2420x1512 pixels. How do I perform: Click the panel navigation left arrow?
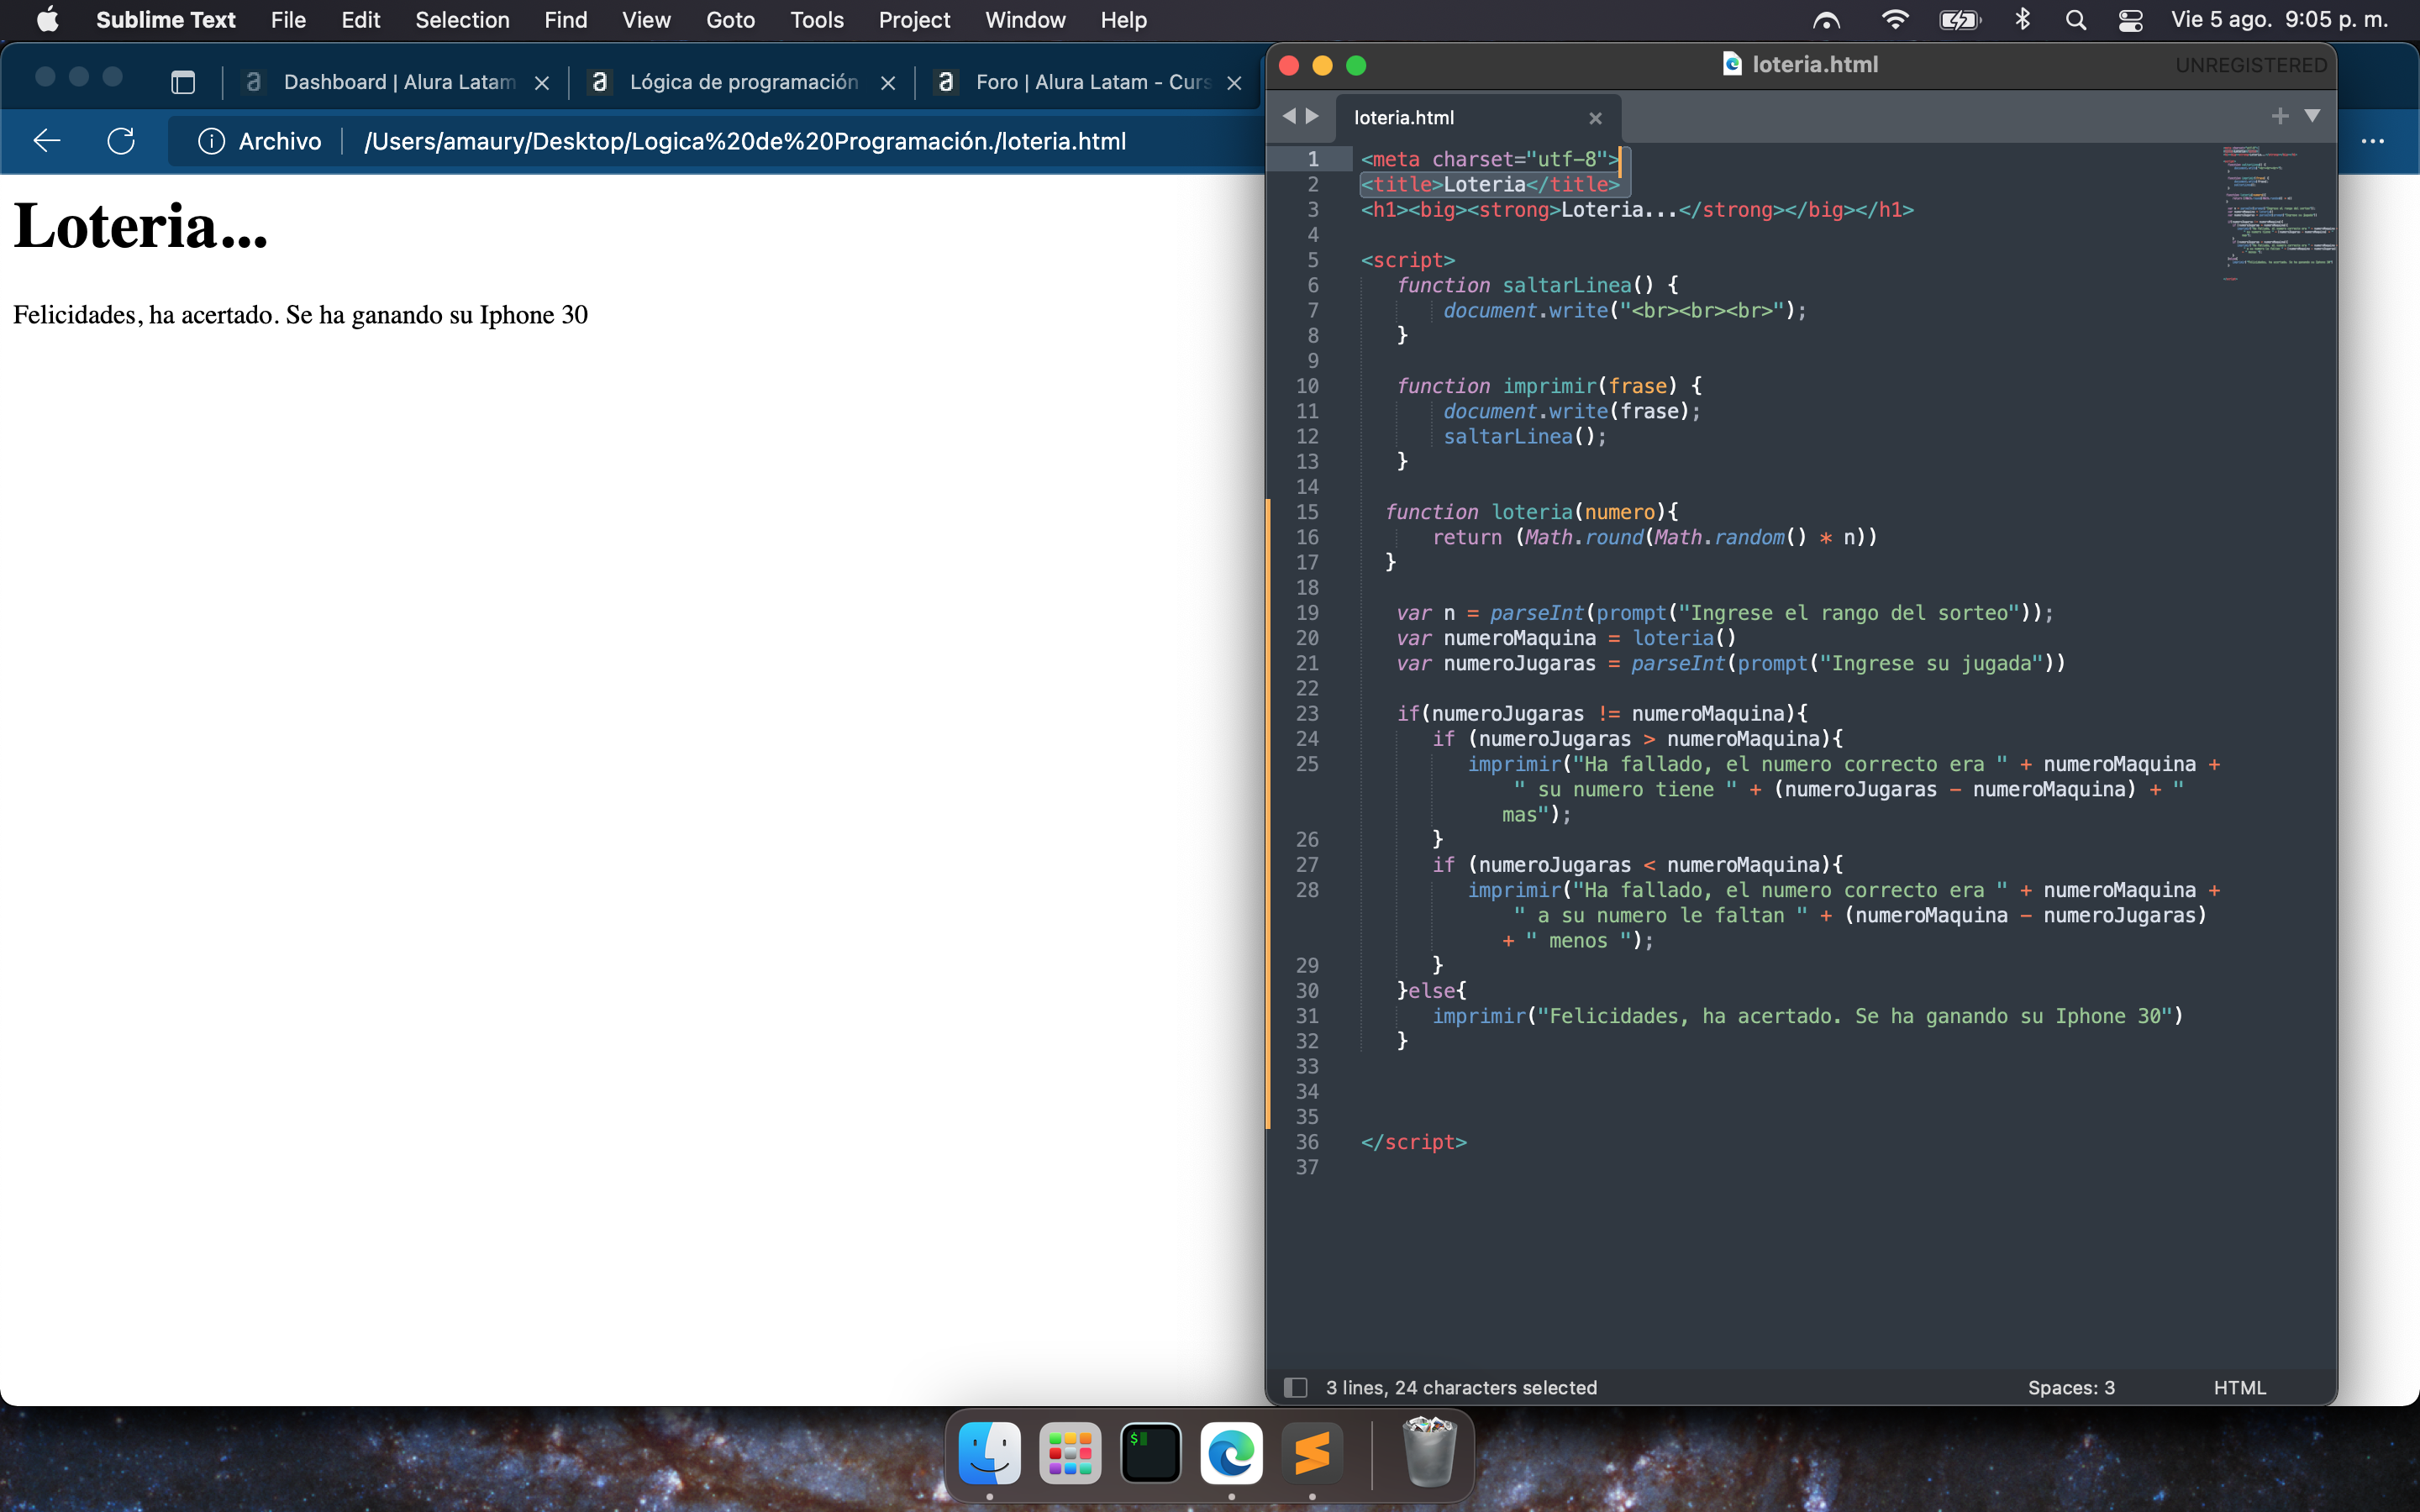(1291, 117)
